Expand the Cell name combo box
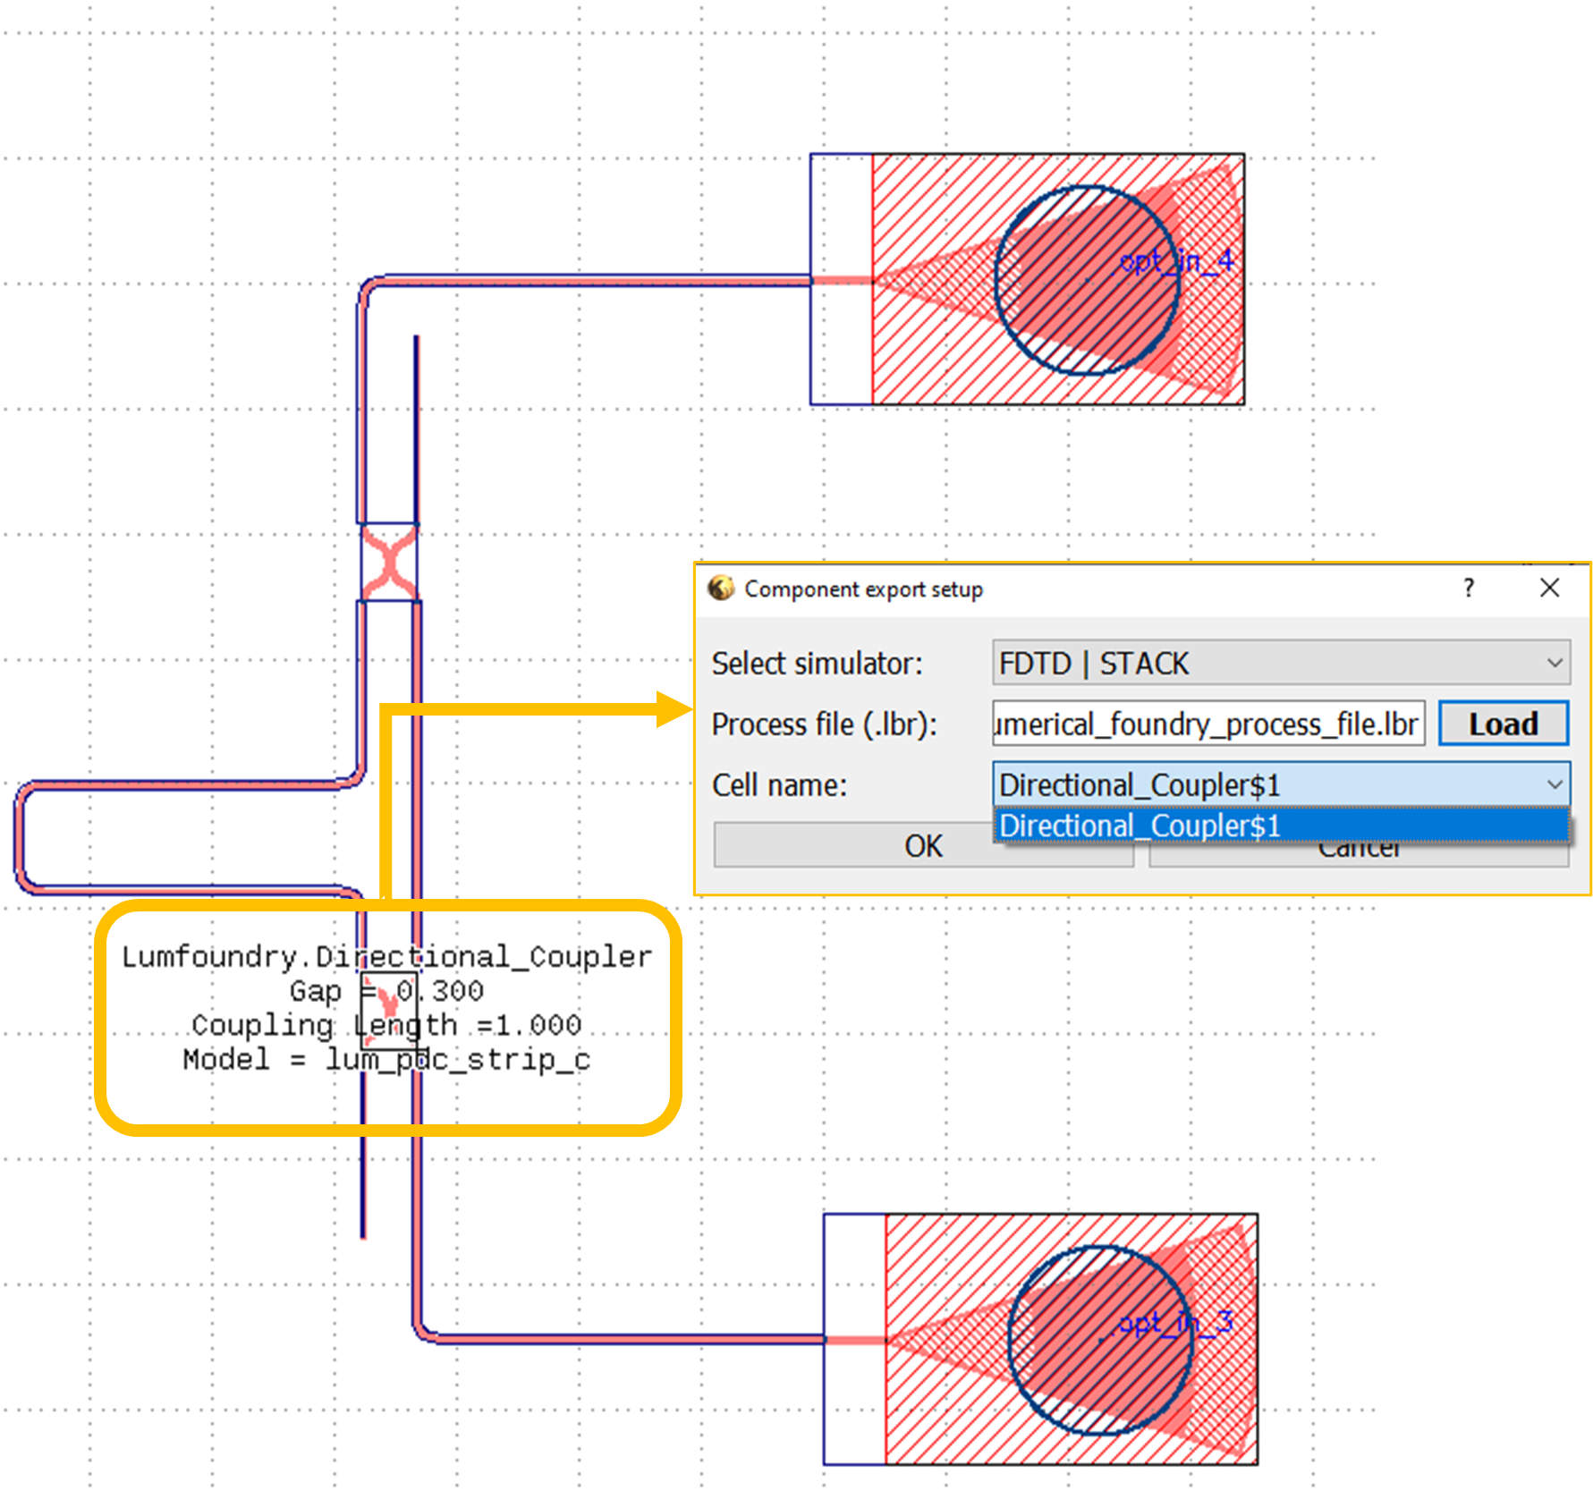The width and height of the screenshot is (1593, 1491). [1281, 784]
